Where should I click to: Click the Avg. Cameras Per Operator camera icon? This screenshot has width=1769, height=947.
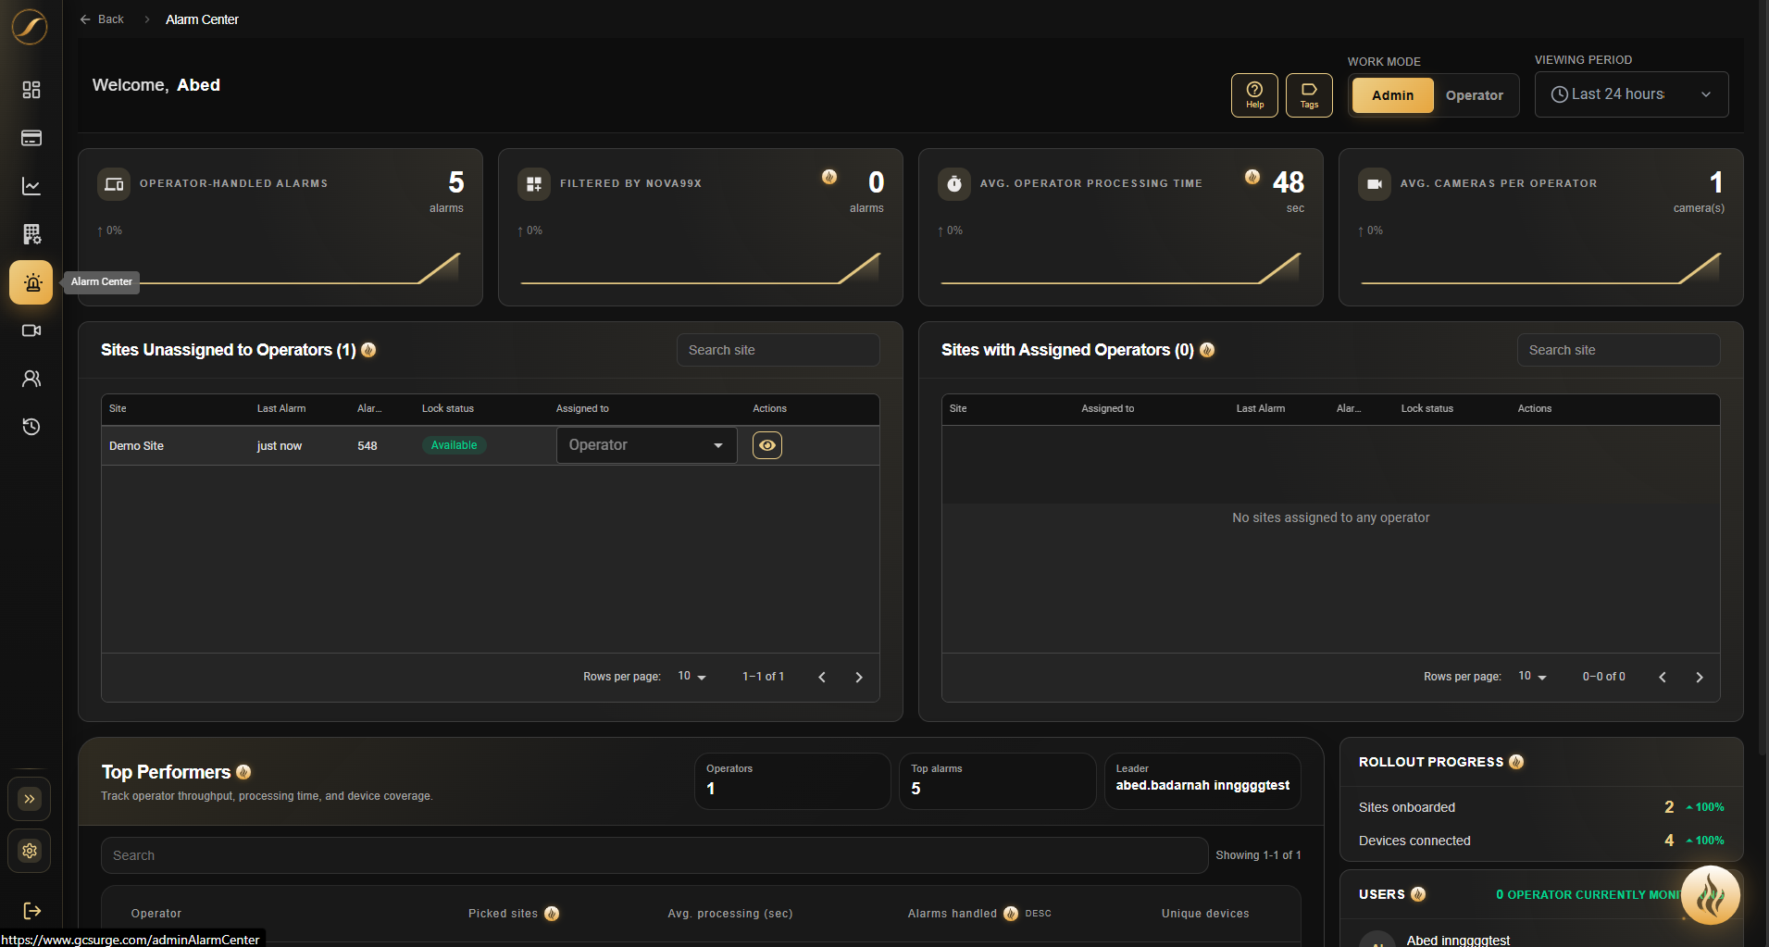point(1375,184)
